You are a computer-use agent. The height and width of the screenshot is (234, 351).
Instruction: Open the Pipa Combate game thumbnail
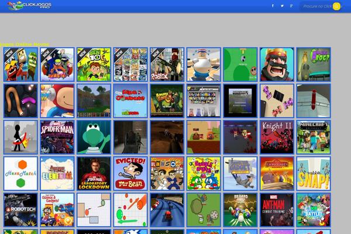130,101
